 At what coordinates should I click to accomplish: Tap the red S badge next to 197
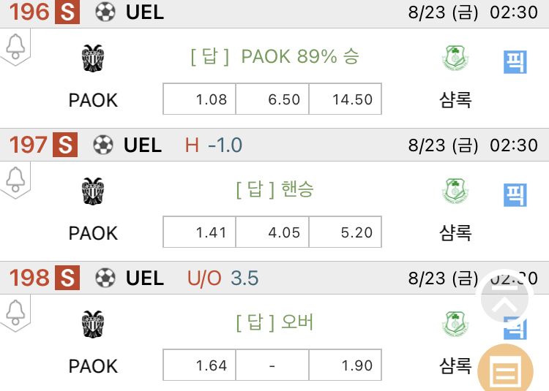65,145
